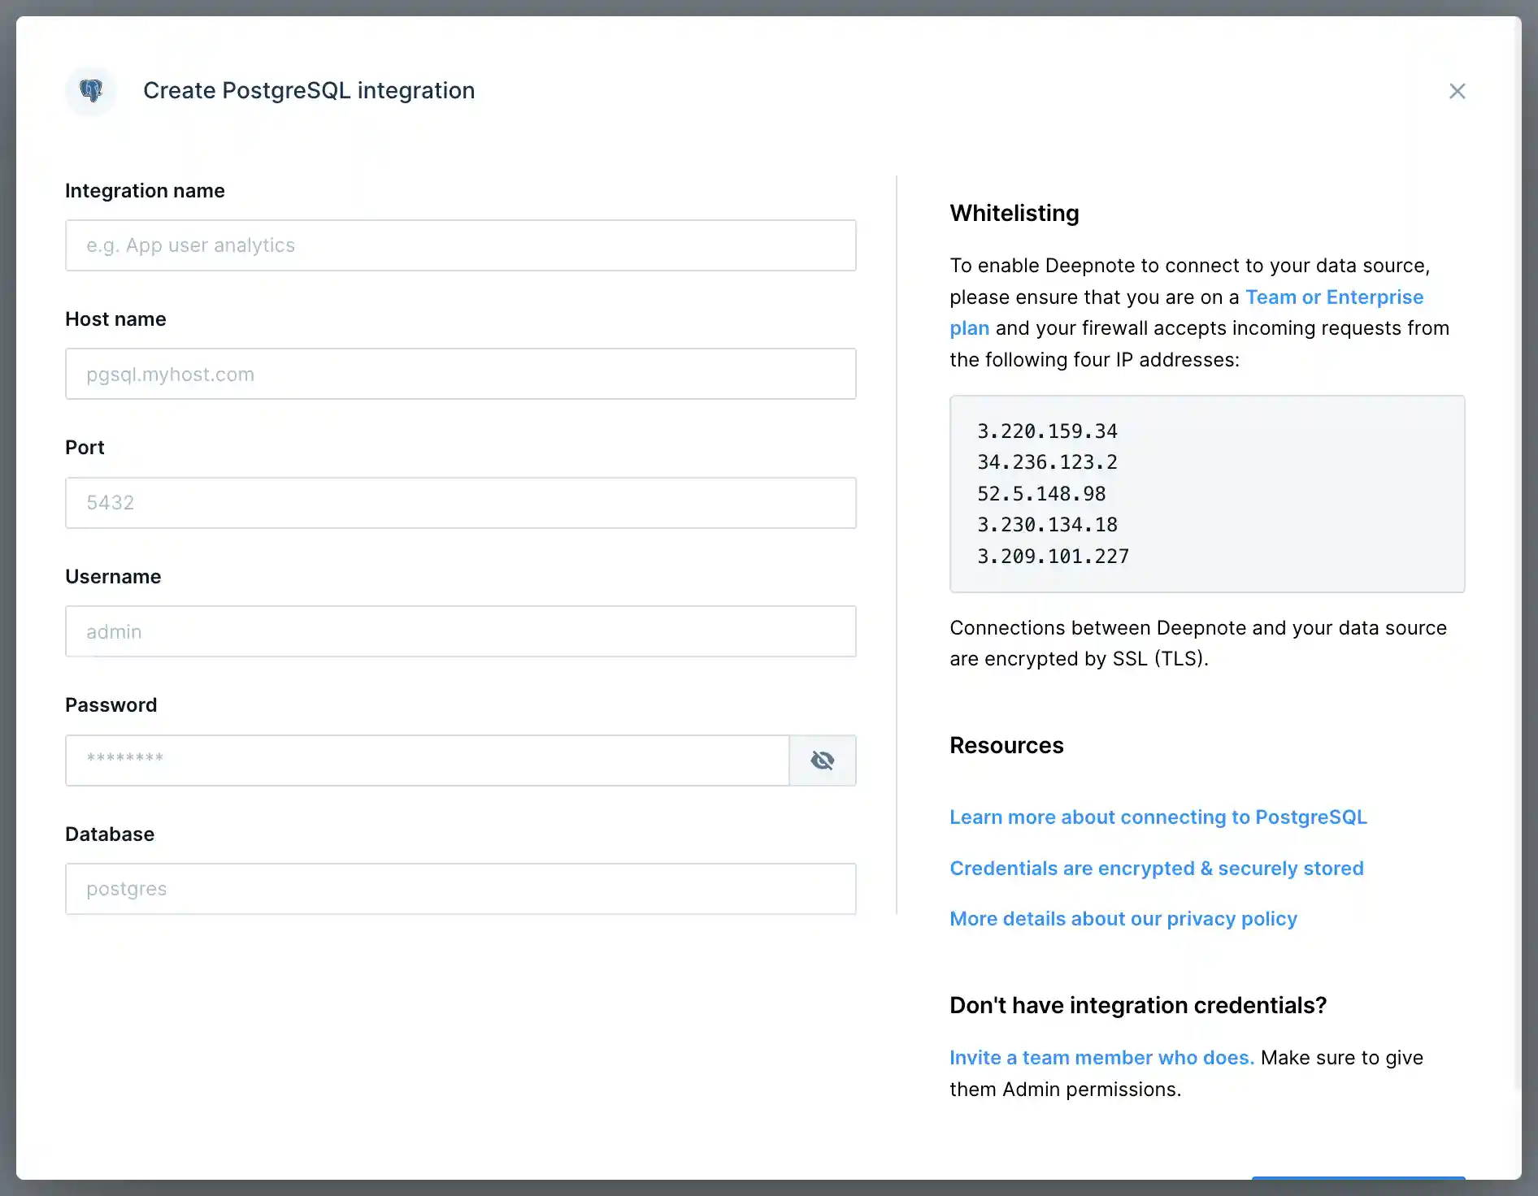This screenshot has width=1538, height=1196.
Task: Click the Whitelisting heading
Action: (x=1014, y=213)
